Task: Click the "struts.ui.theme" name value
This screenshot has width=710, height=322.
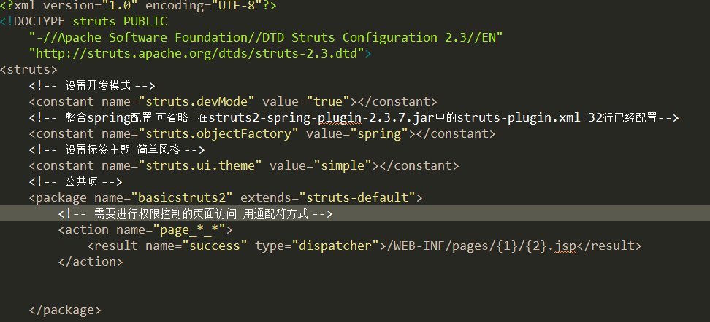Action: pos(201,166)
